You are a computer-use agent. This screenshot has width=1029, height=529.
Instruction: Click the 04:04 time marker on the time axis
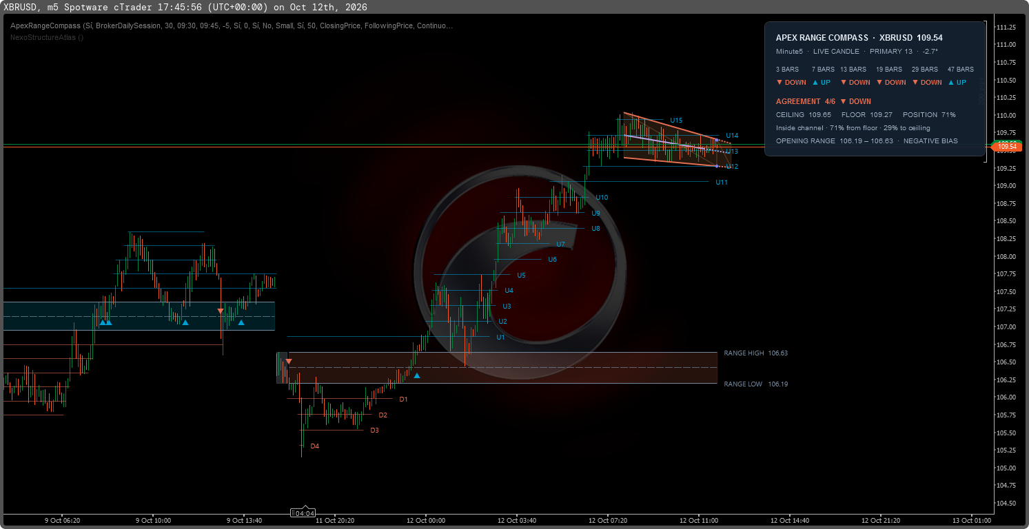[303, 513]
